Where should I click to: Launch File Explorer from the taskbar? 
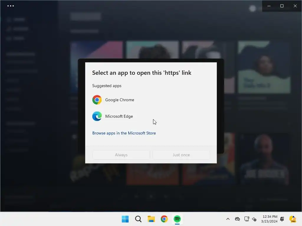click(151, 219)
